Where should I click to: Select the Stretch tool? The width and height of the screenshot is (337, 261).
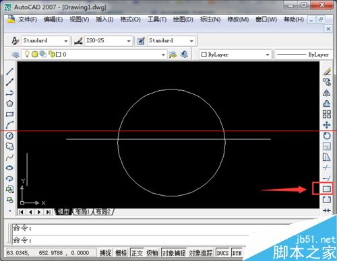coord(327,157)
